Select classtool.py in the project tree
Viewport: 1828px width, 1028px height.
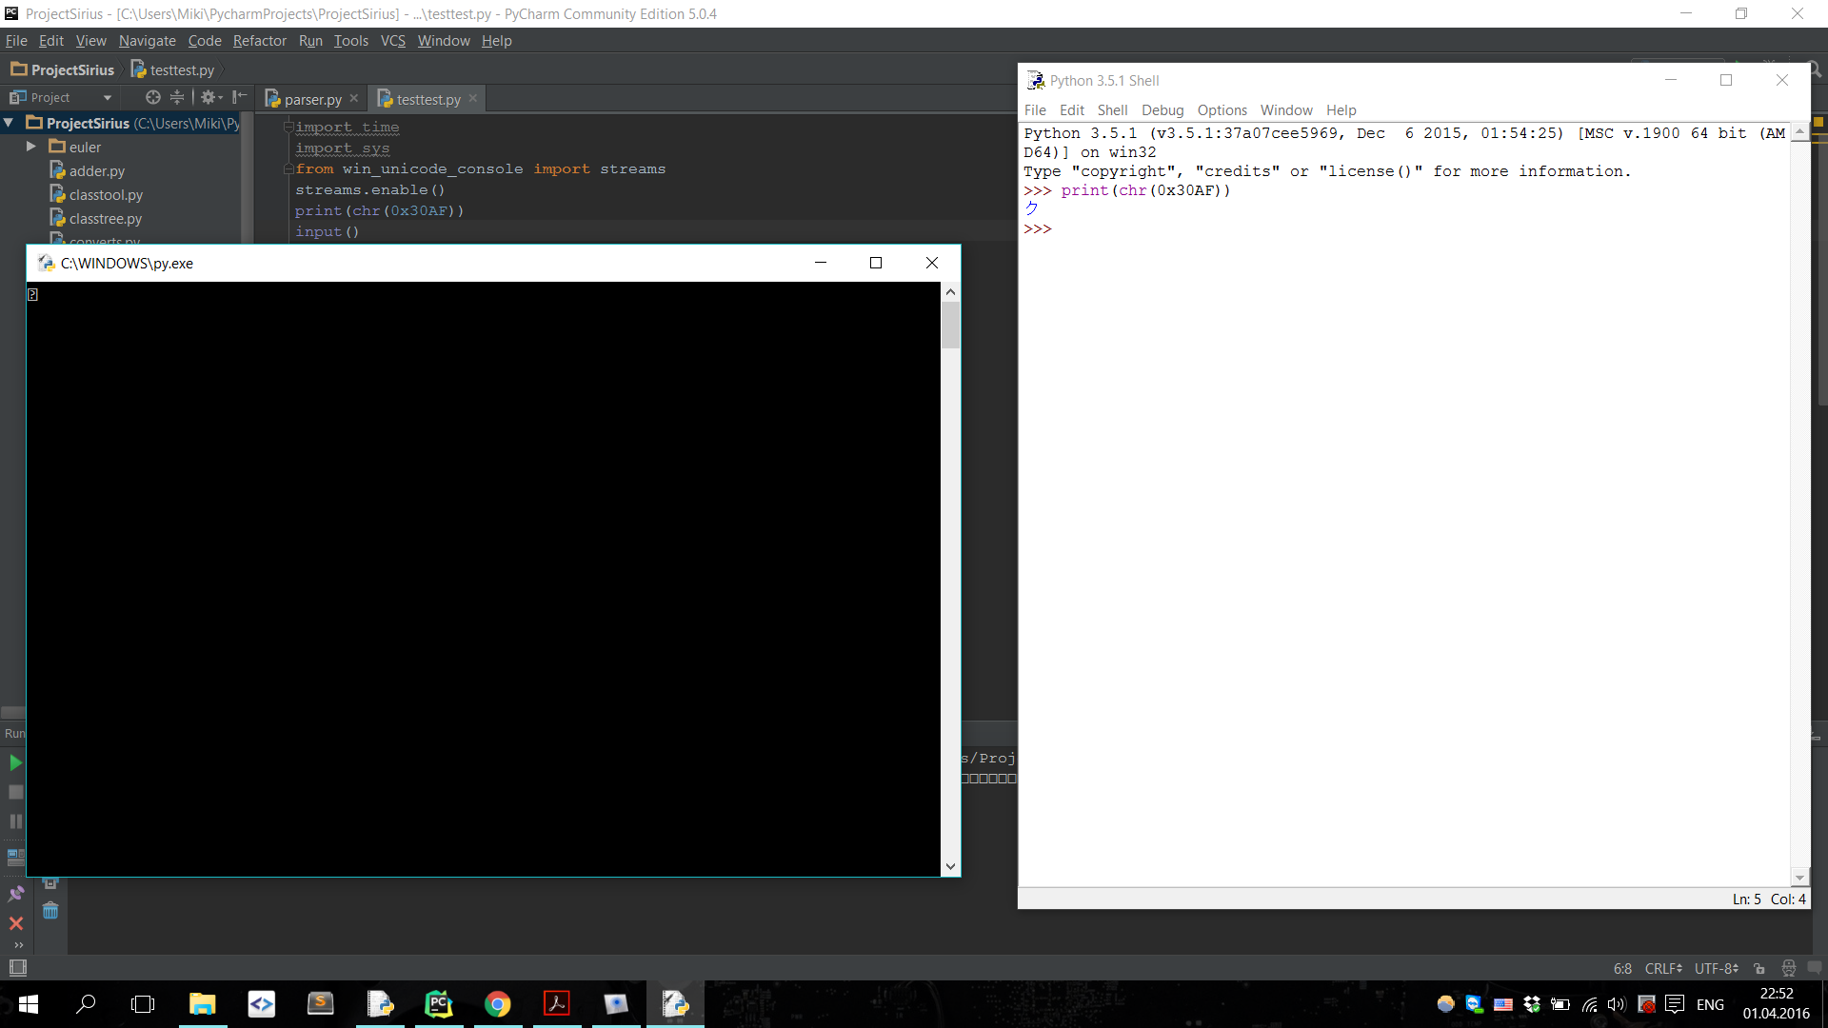[x=96, y=194]
